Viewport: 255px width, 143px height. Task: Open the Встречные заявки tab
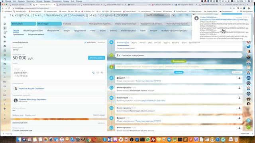click(36, 35)
